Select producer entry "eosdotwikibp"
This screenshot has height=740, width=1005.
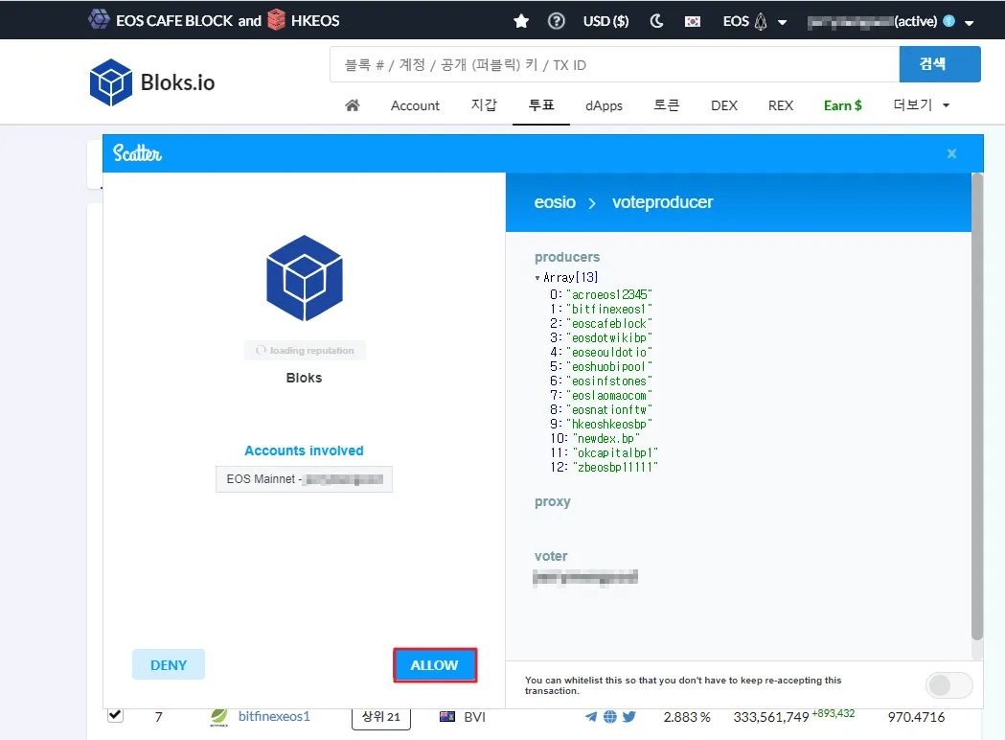[x=609, y=337]
